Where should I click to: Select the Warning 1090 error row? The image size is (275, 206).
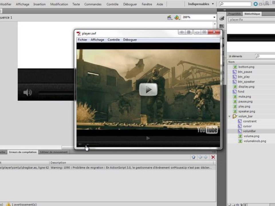point(108,168)
